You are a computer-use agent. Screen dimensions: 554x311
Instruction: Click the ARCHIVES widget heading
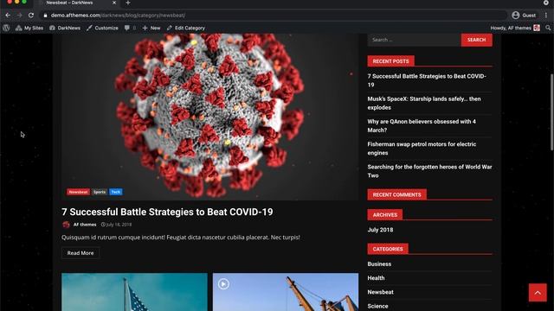point(384,215)
